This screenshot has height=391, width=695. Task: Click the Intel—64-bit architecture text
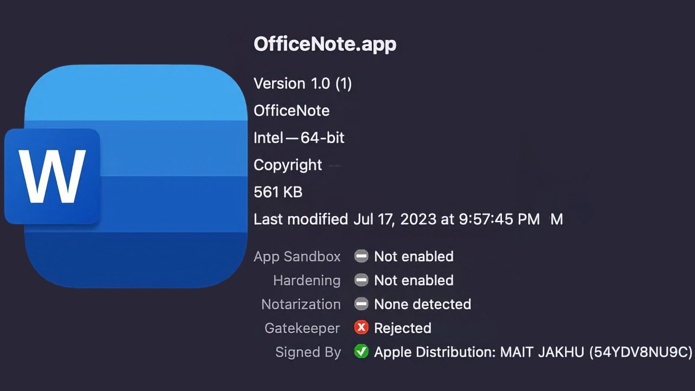point(299,138)
